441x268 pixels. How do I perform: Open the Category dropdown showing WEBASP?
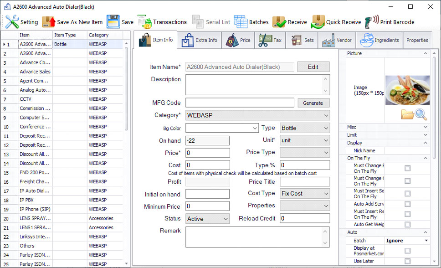(257, 115)
